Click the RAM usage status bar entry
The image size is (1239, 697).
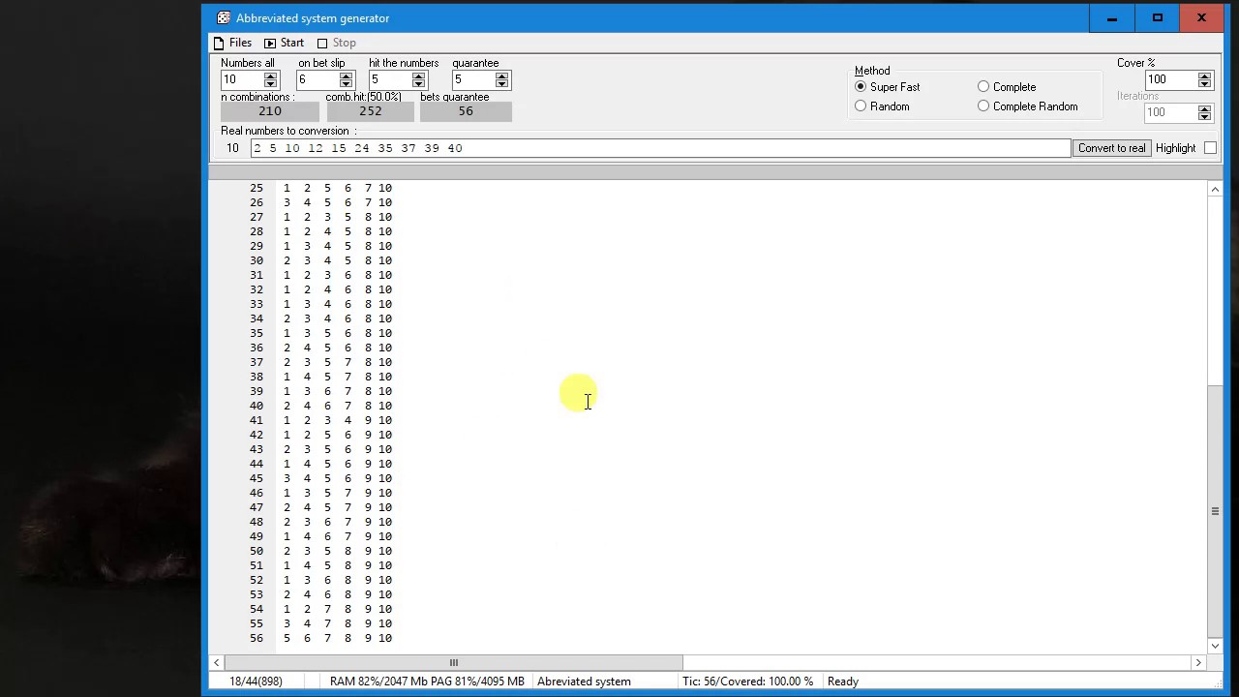[x=427, y=682]
